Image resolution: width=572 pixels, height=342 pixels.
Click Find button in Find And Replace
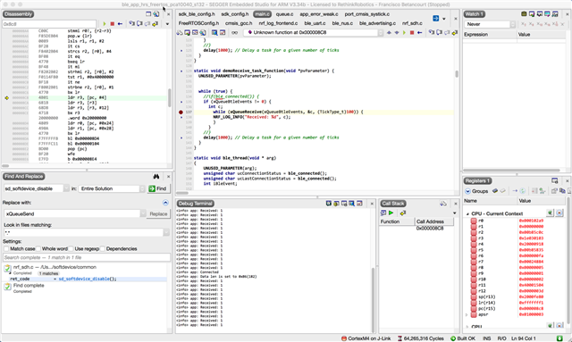click(158, 188)
